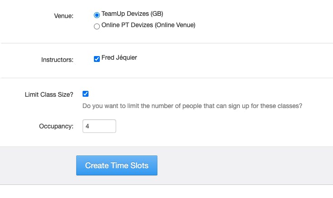Viewport: 333px width, 198px height.
Task: Click the "Instructors:" field label
Action: [57, 60]
